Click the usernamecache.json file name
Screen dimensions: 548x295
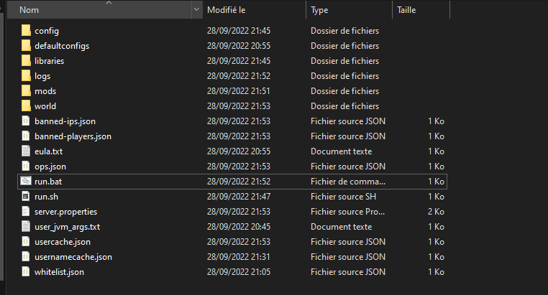coord(73,257)
